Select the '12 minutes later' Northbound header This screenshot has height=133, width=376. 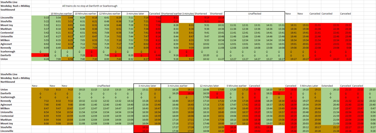coord(210,86)
